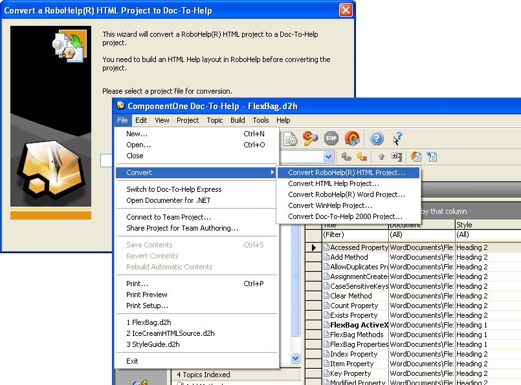Open the toolbar combo box dropdown arrow
The height and width of the screenshot is (385, 521).
[328, 156]
